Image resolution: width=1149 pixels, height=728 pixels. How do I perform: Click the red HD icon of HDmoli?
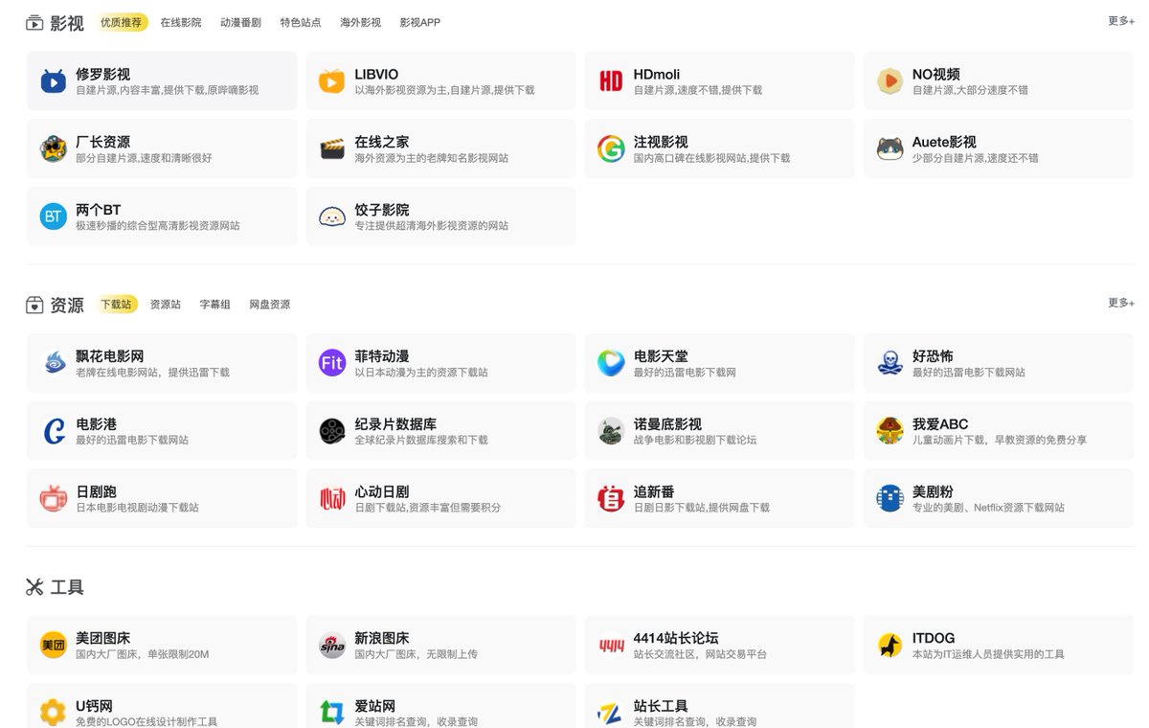(611, 81)
